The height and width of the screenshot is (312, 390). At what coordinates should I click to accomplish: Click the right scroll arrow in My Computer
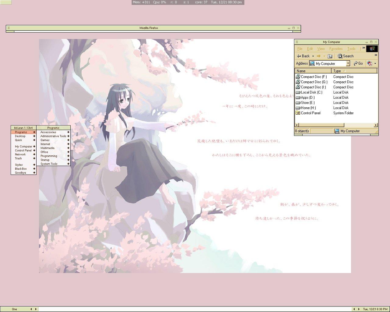(375, 125)
